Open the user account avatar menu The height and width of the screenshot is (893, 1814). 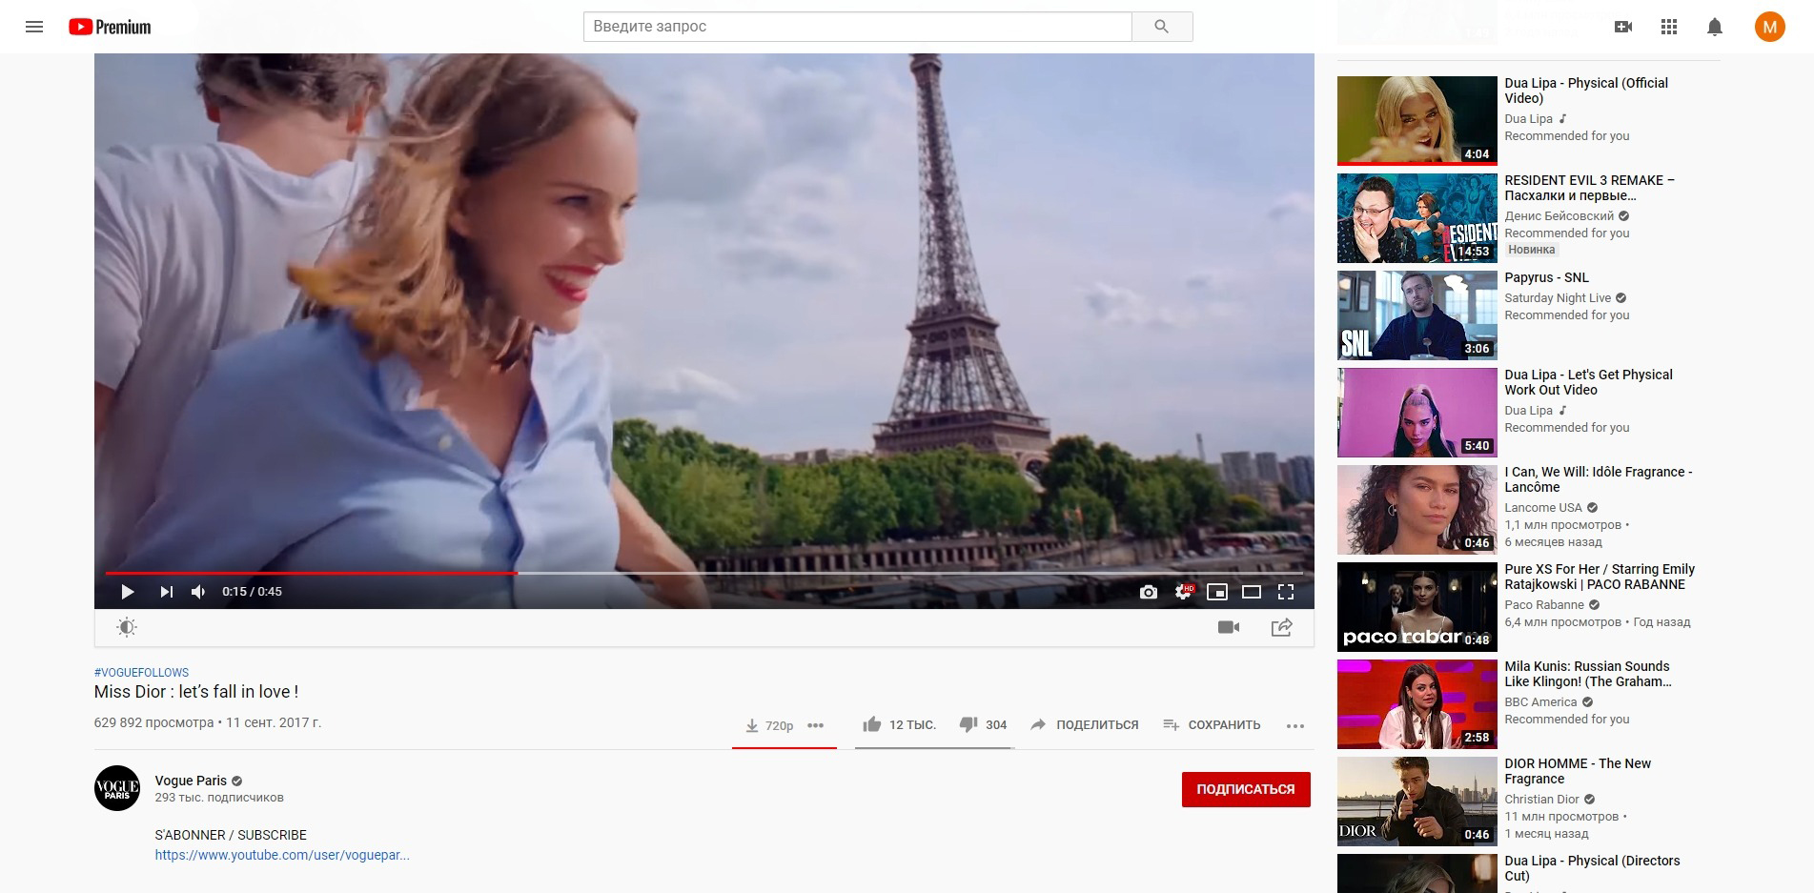(x=1769, y=27)
